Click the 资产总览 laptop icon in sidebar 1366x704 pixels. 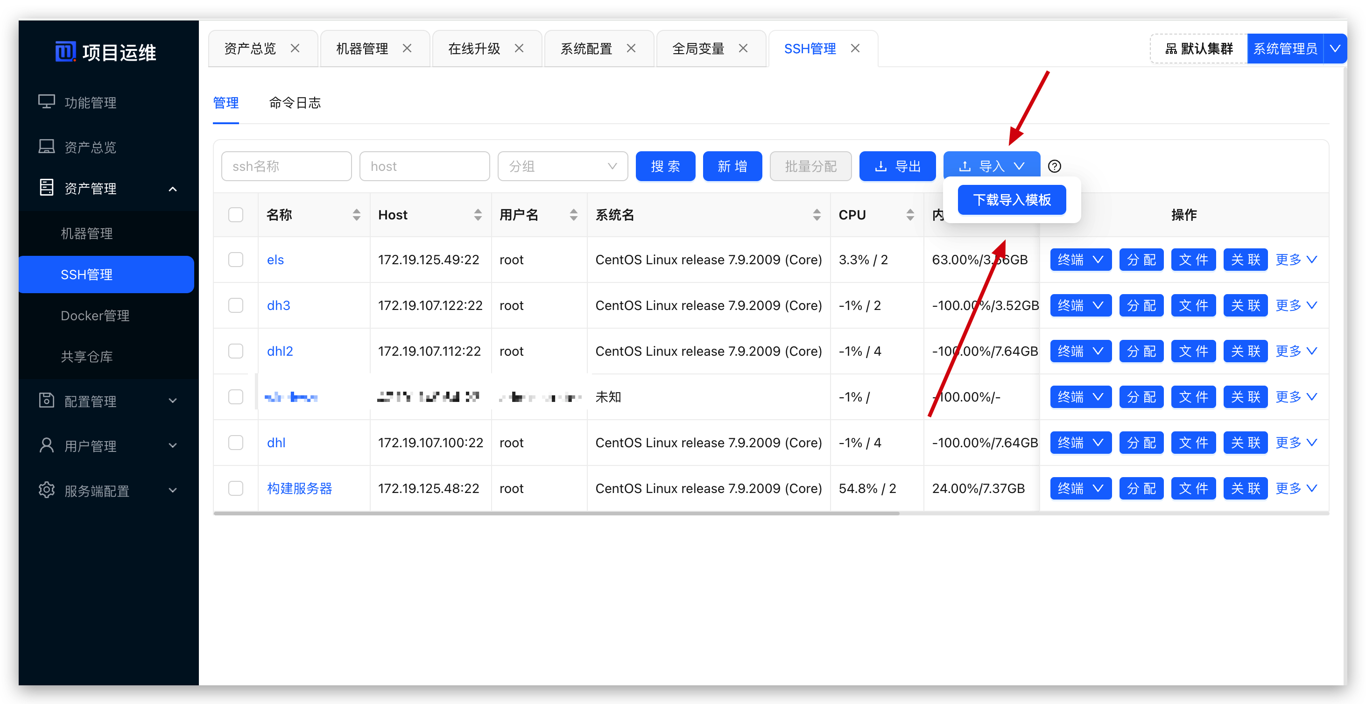pos(47,146)
